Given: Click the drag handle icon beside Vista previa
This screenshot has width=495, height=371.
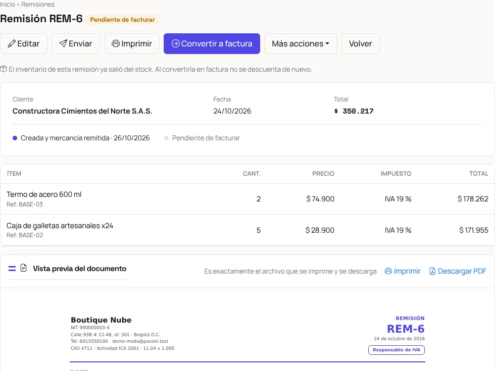Looking at the screenshot, I should tap(12, 269).
